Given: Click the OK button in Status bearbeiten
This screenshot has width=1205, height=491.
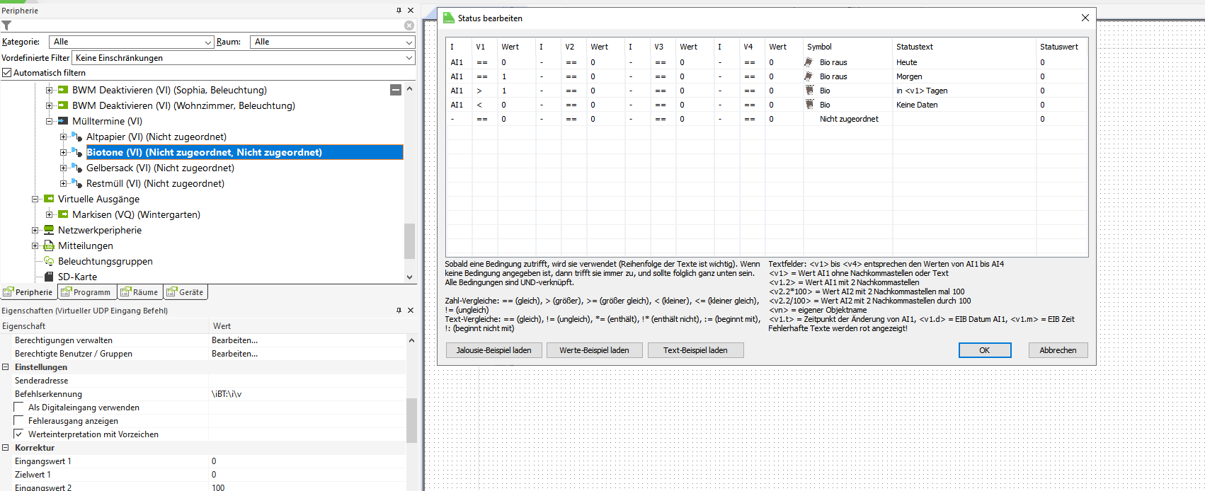Looking at the screenshot, I should (984, 350).
